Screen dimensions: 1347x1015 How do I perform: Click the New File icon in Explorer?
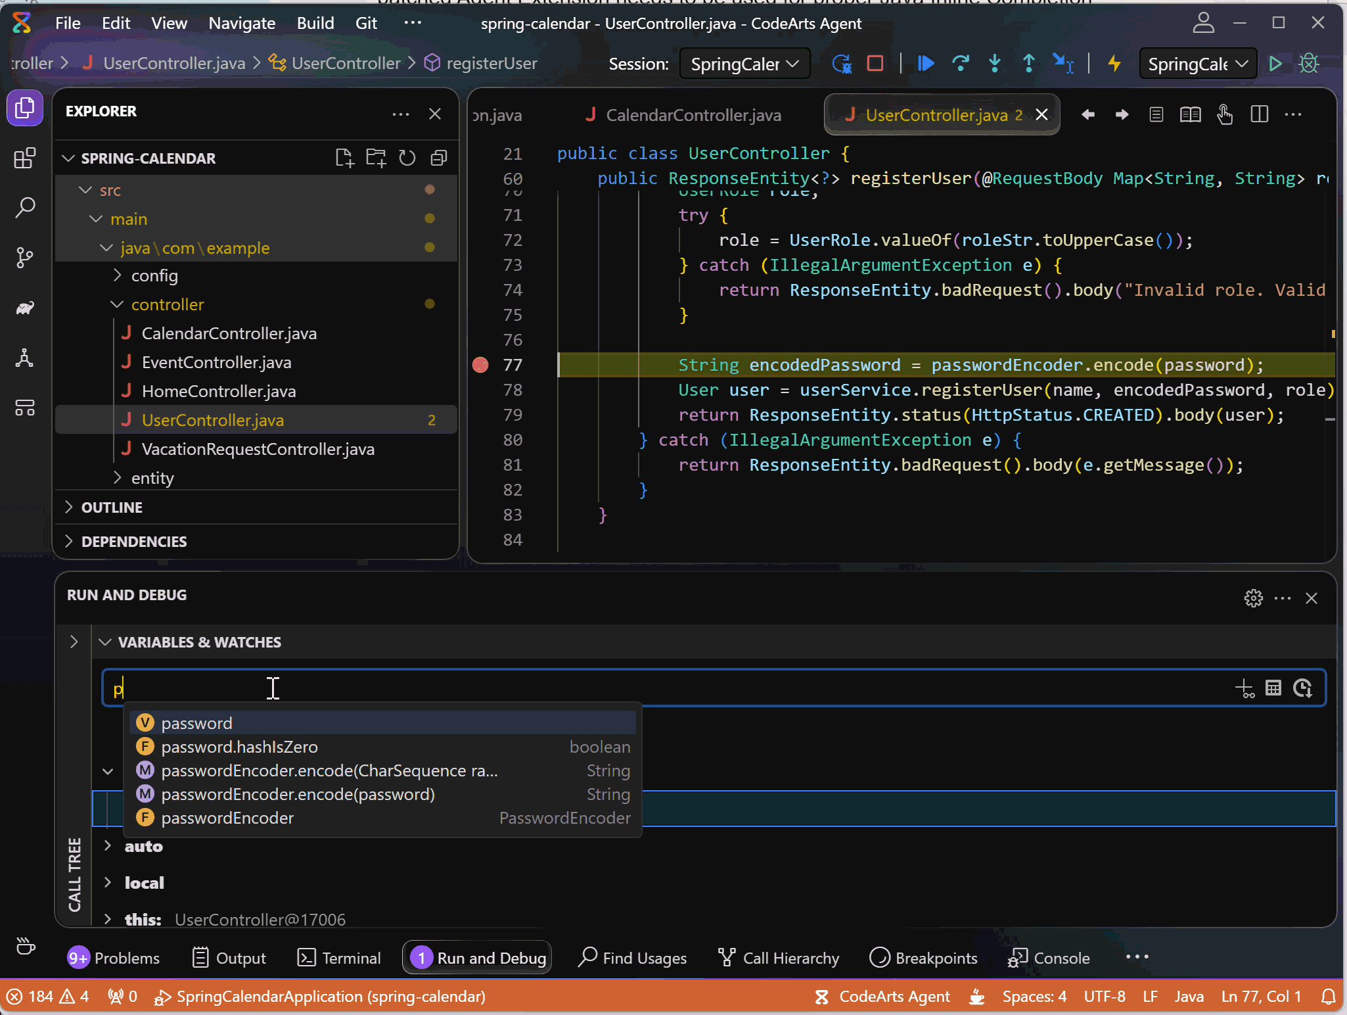pyautogui.click(x=344, y=158)
